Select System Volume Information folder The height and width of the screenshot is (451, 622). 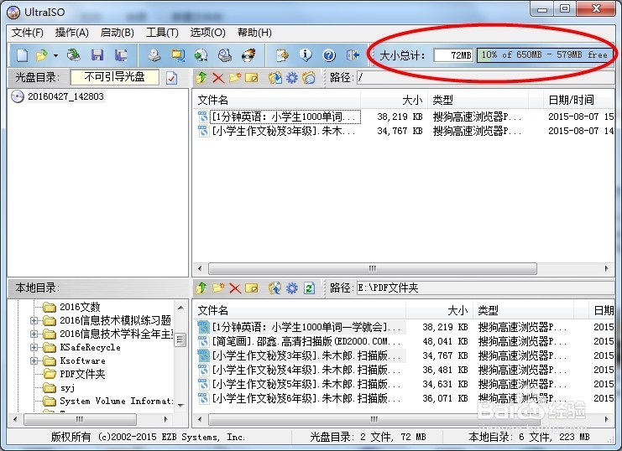[x=116, y=401]
